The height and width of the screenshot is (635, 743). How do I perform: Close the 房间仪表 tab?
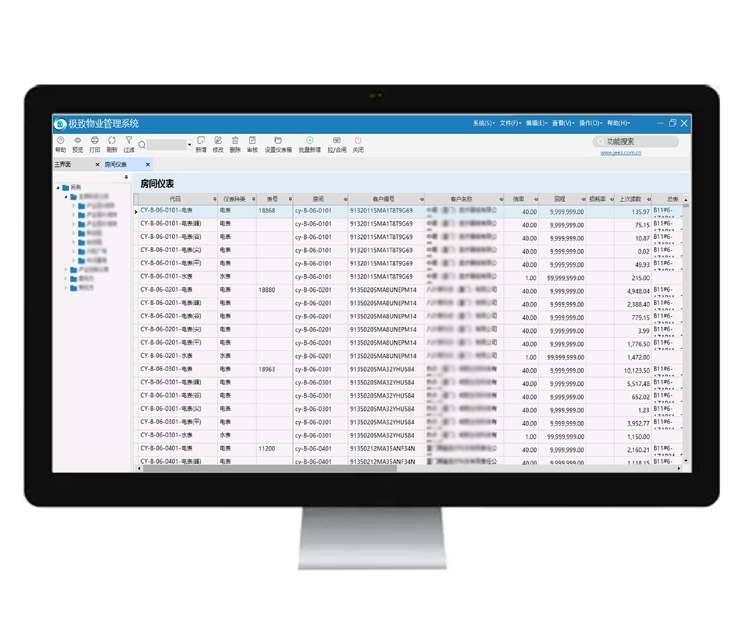click(x=148, y=165)
